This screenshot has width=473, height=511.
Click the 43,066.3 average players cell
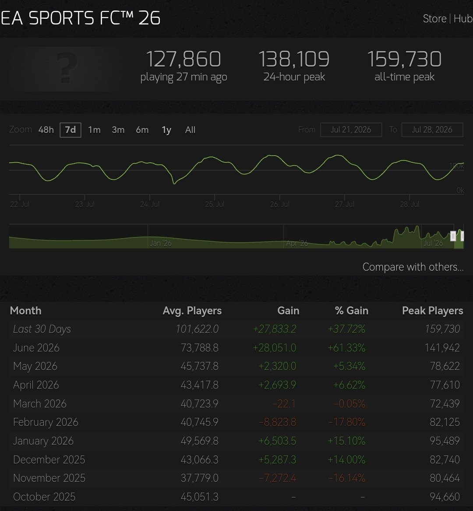(x=199, y=459)
